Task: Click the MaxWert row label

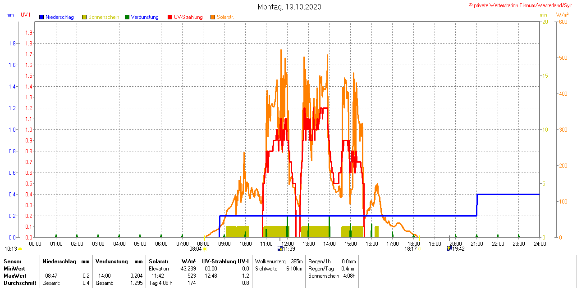Action: pyautogui.click(x=15, y=276)
